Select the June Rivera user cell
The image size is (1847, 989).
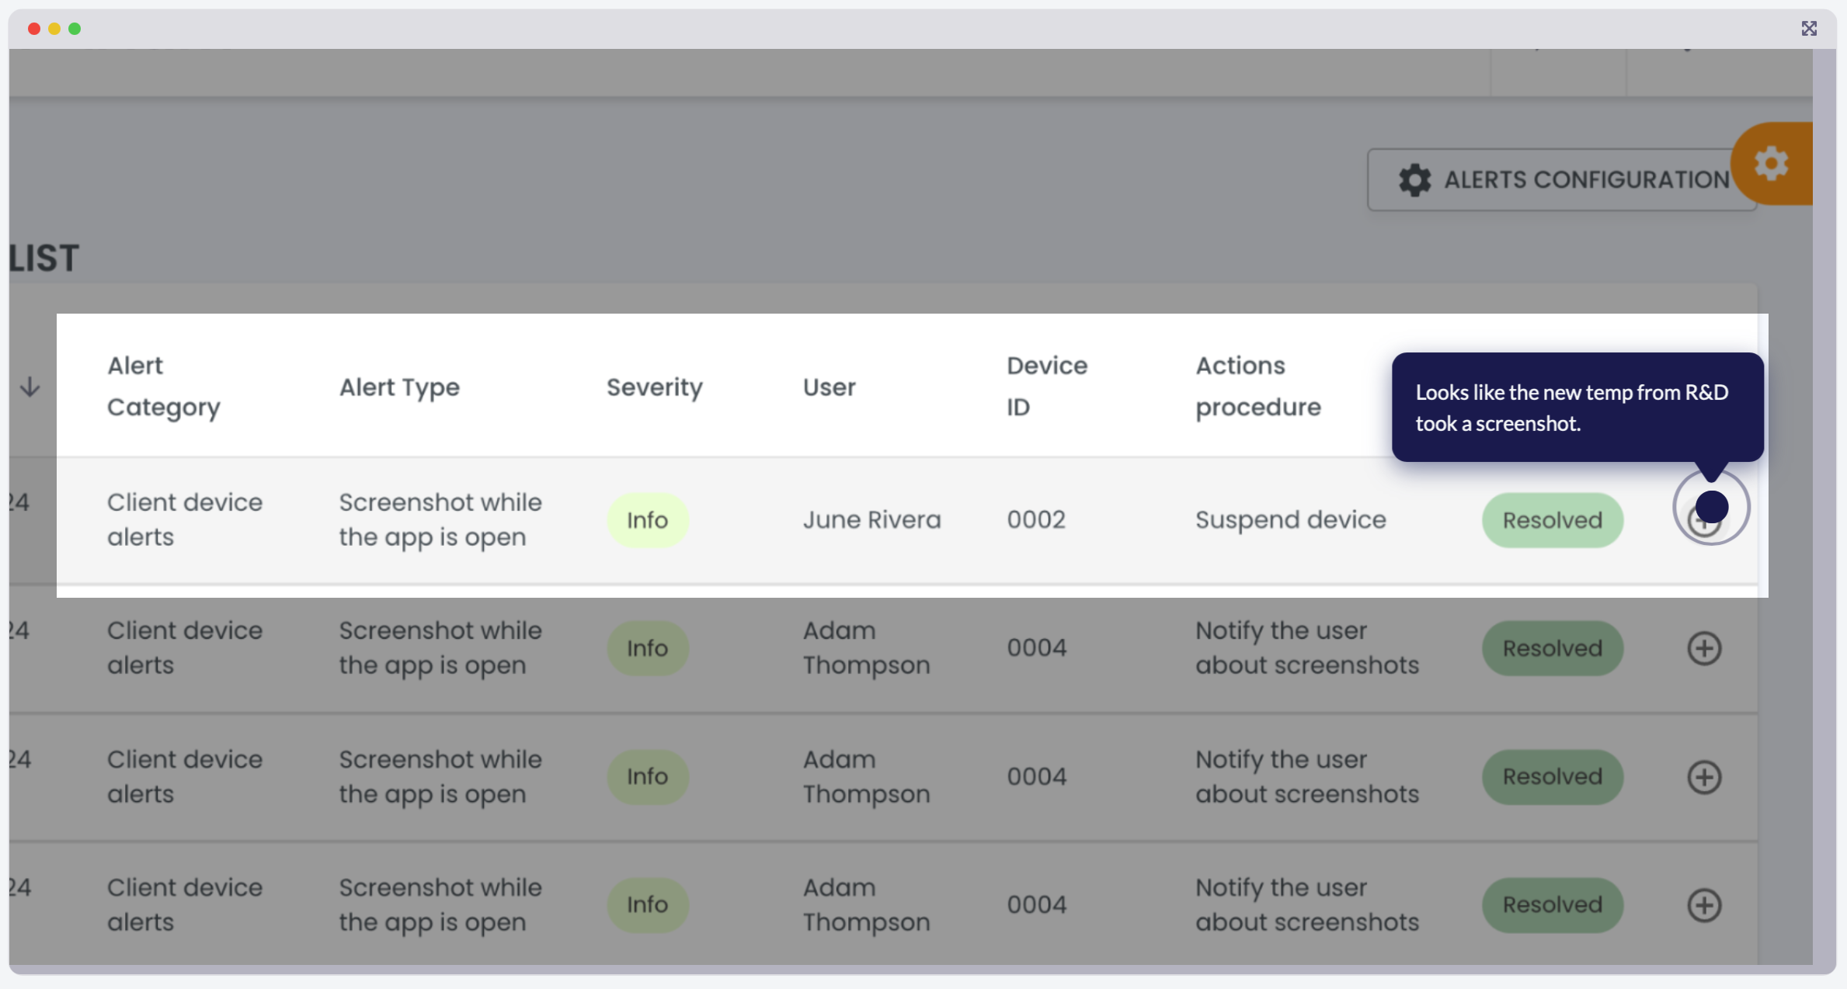[x=872, y=520]
